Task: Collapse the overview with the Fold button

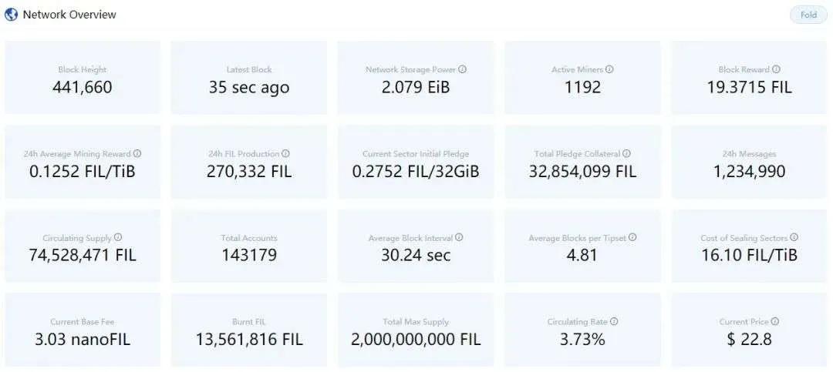Action: pos(808,15)
